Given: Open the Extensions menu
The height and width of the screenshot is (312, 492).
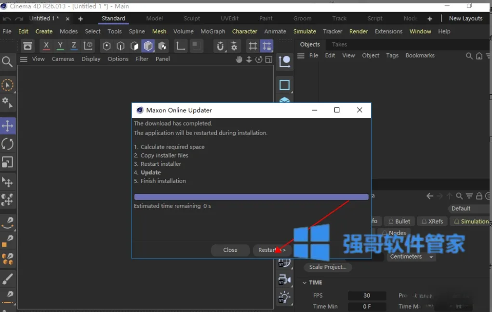Looking at the screenshot, I should [388, 31].
